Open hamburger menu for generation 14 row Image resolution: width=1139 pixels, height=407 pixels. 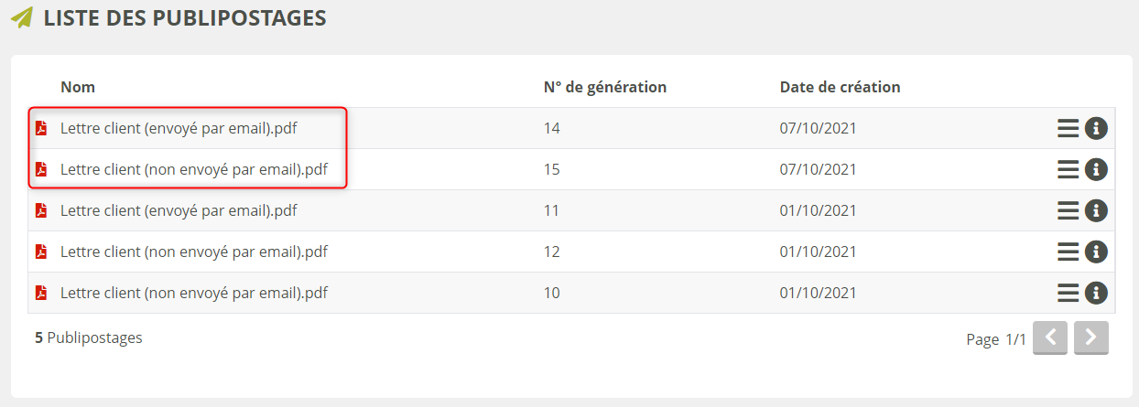tap(1068, 129)
